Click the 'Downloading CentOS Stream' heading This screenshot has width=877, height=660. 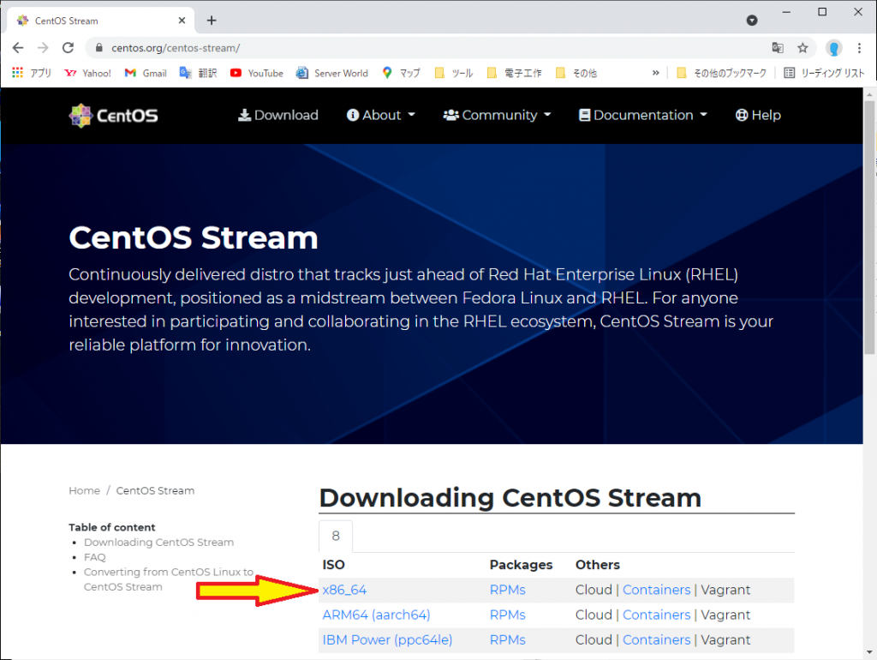click(x=510, y=498)
